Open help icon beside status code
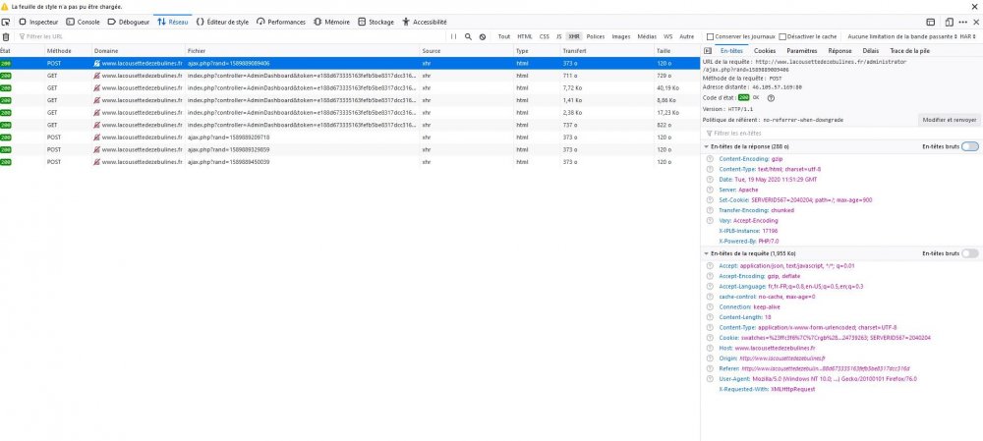The width and height of the screenshot is (983, 441). 771,97
